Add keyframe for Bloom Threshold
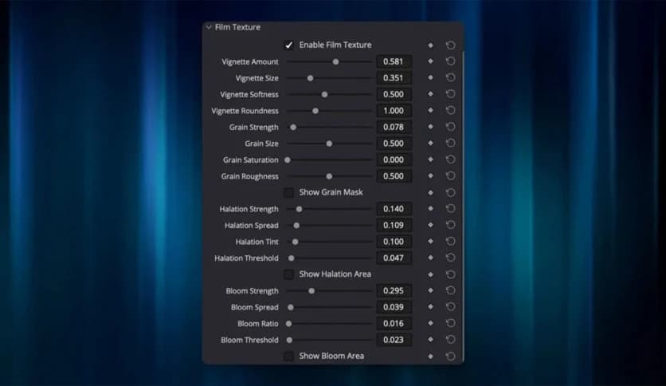The width and height of the screenshot is (666, 386). 430,340
